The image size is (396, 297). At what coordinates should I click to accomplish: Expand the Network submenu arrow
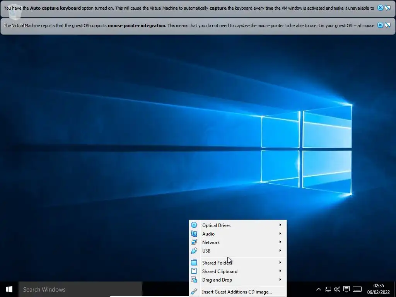(x=280, y=242)
